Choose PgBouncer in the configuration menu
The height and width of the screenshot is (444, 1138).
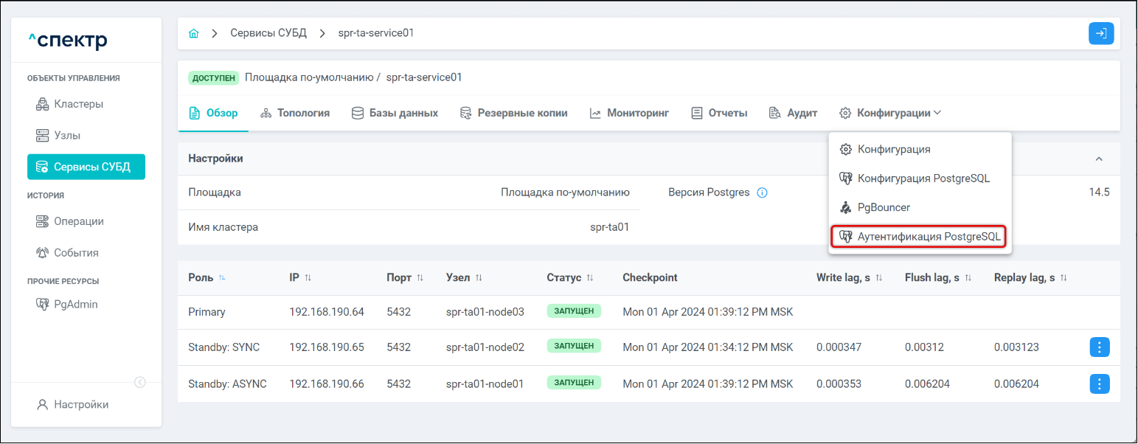tap(883, 207)
